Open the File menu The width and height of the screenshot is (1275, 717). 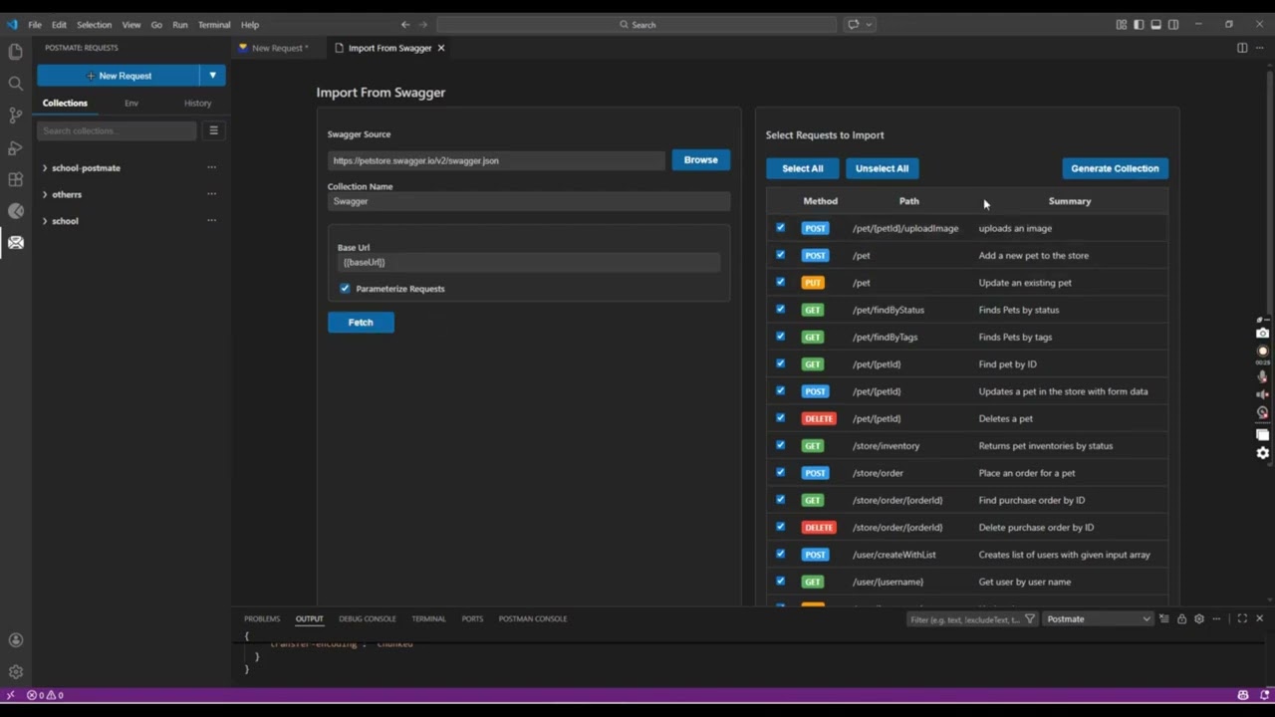coord(35,24)
